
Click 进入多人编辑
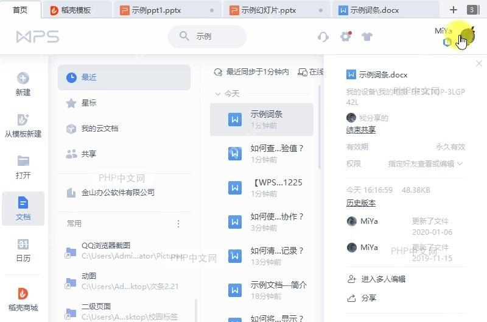(376, 279)
